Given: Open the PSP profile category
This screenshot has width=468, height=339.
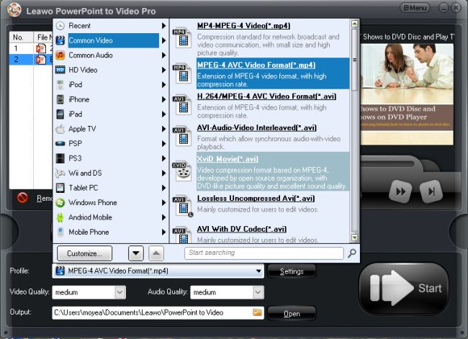Looking at the screenshot, I should click(110, 143).
